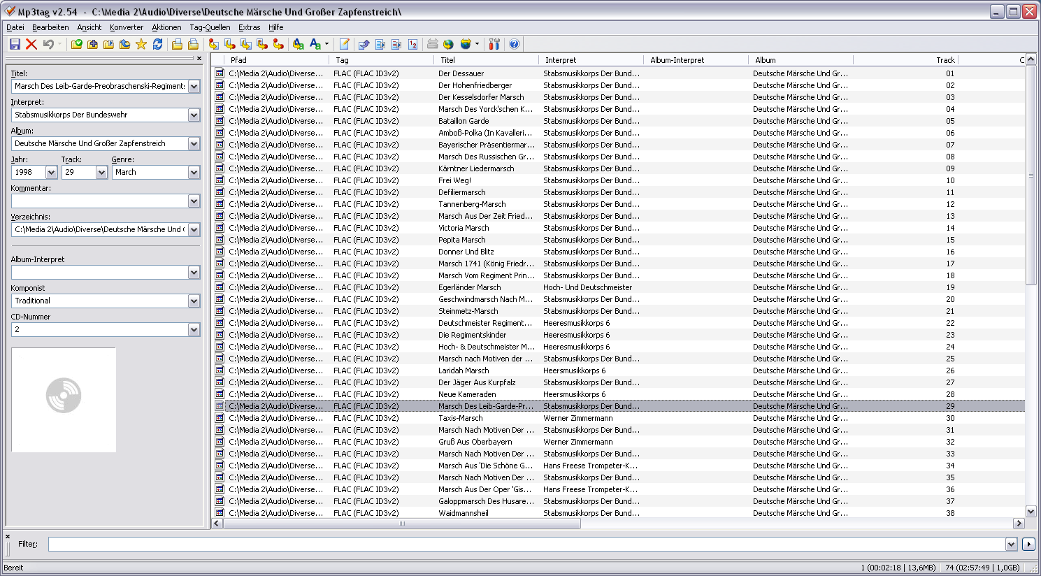
Task: Click the grey stacked discs icon beside the globe
Action: (432, 44)
